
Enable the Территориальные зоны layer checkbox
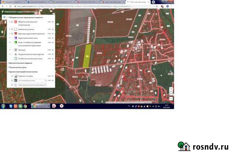click(x=12, y=38)
